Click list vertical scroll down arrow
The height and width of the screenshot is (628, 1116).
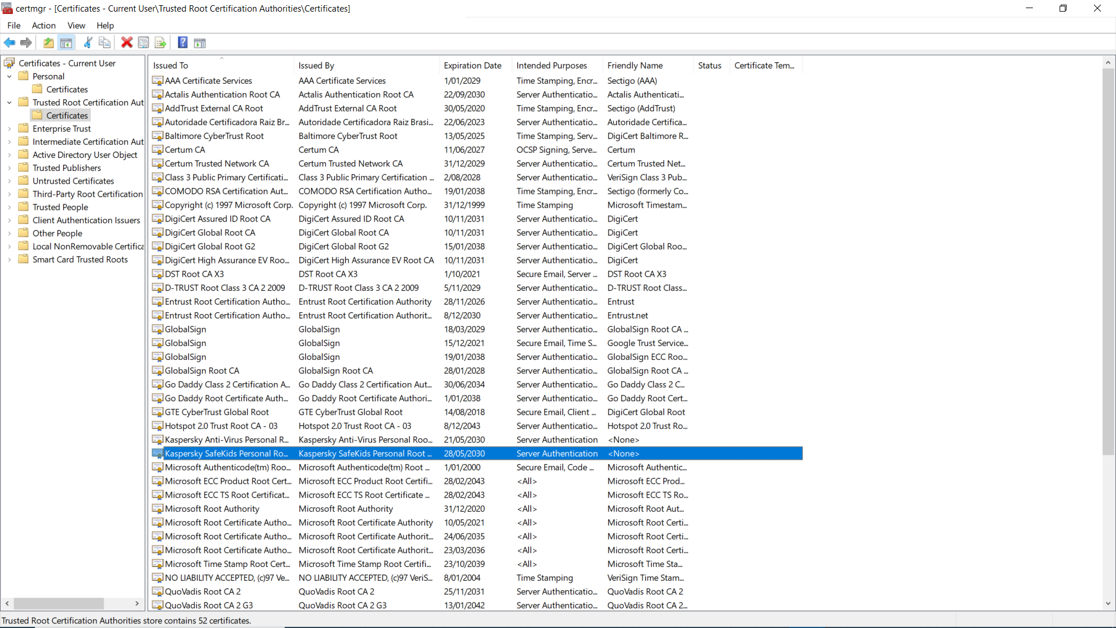pyautogui.click(x=1108, y=604)
